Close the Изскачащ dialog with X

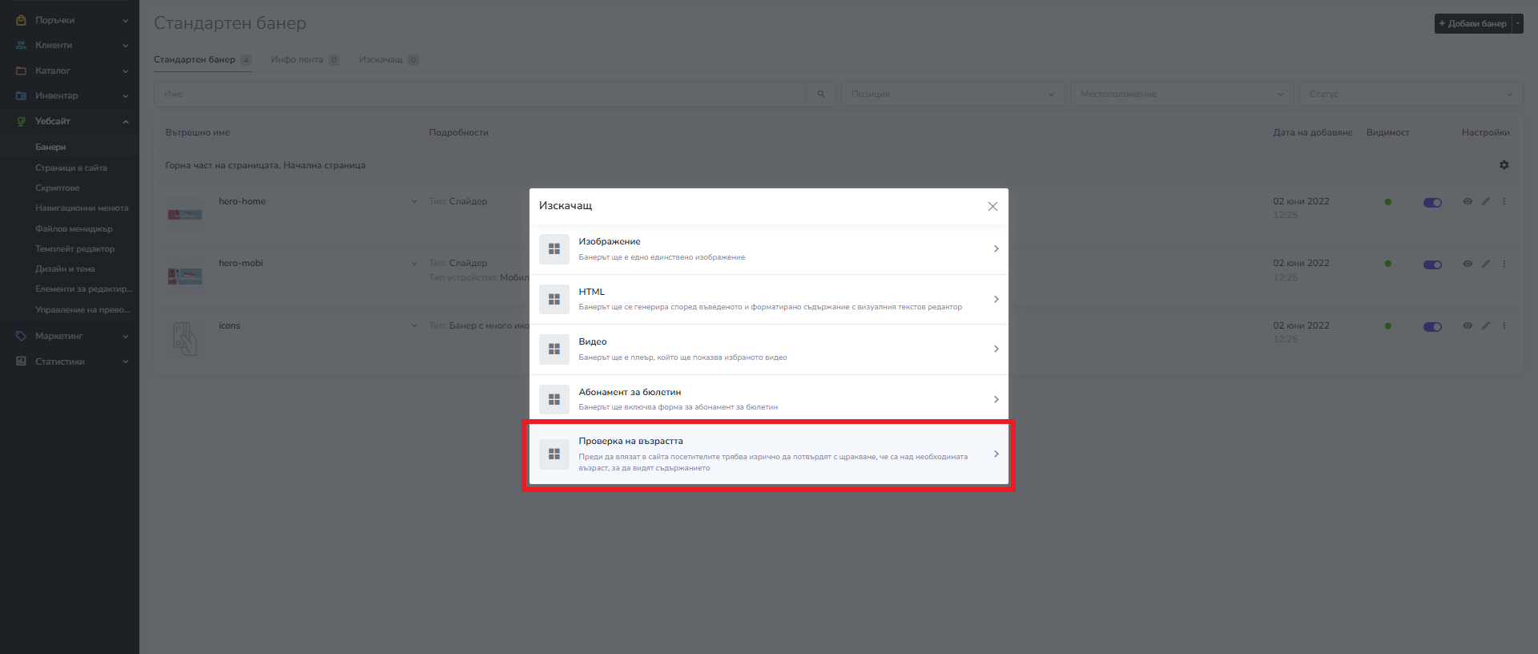coord(992,207)
